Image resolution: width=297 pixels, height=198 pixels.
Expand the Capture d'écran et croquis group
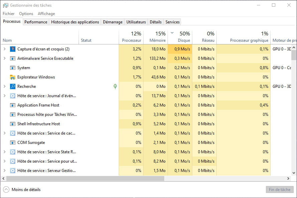click(x=5, y=49)
